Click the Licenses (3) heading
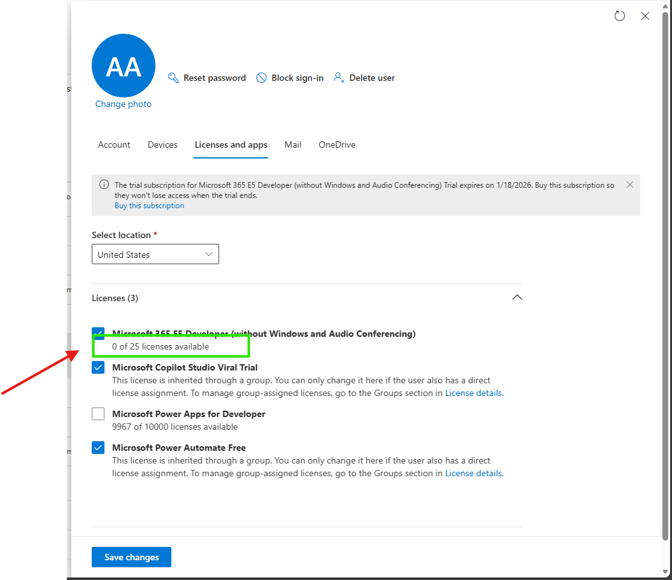Image resolution: width=672 pixels, height=580 pixels. point(115,298)
